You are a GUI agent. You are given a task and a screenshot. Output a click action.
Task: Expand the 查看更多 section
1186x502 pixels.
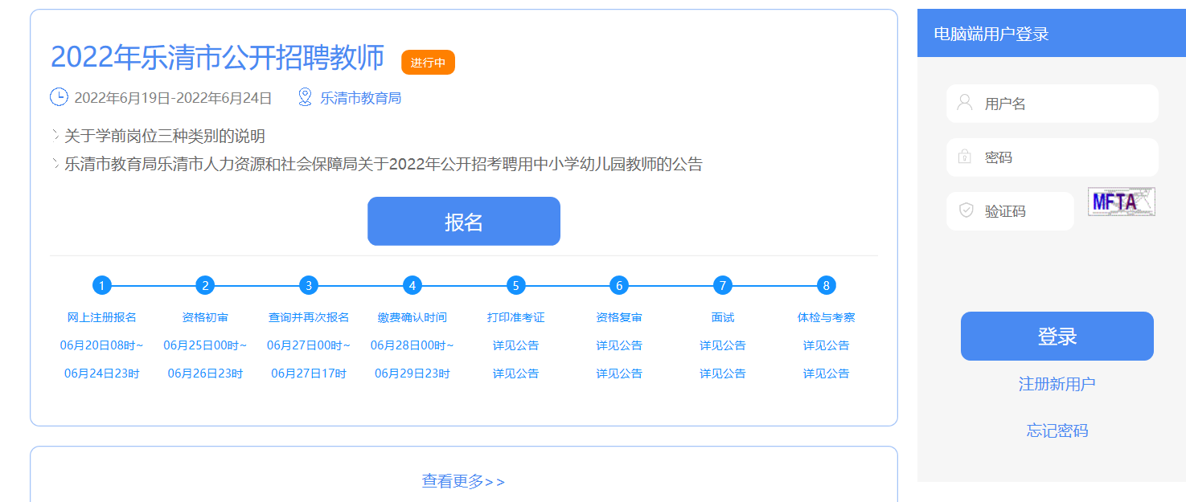click(463, 481)
